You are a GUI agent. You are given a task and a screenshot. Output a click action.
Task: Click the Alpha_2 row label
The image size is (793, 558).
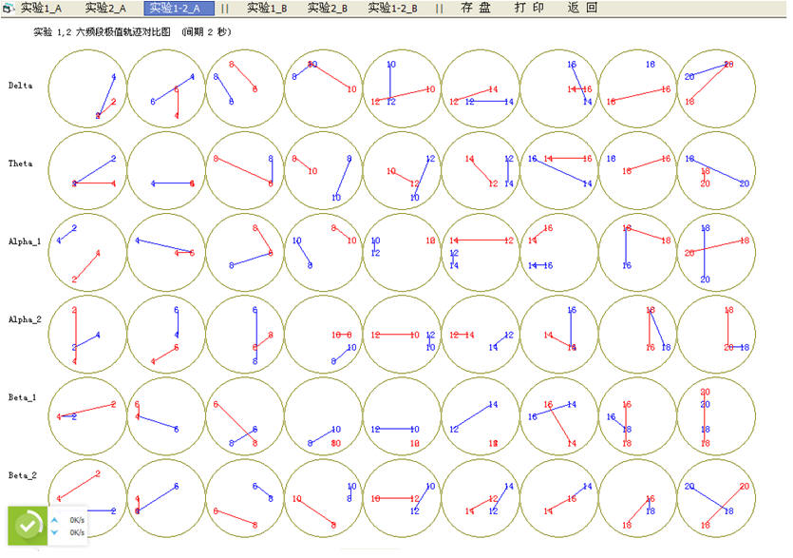pos(25,319)
